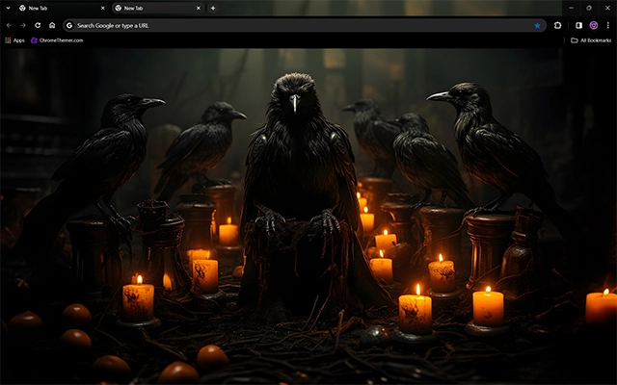Switch to the second New Tab
This screenshot has width=617, height=385.
coord(157,8)
